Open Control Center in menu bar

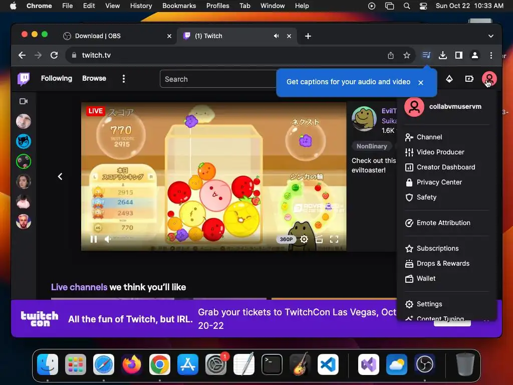[423, 6]
